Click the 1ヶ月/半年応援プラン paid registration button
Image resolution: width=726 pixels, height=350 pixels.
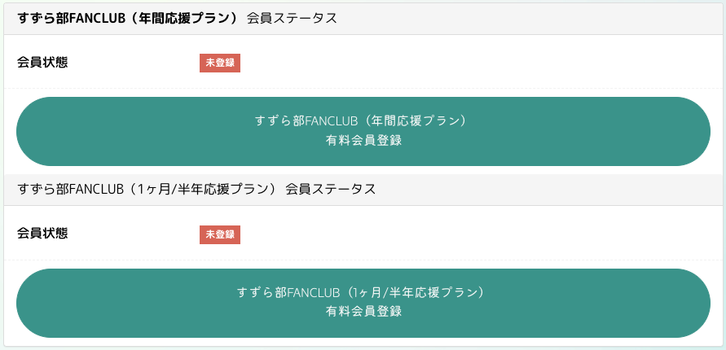pyautogui.click(x=363, y=303)
